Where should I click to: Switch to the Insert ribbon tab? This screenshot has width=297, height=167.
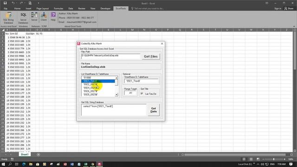click(x=28, y=8)
